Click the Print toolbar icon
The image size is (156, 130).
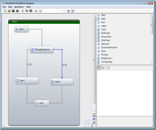(x=17, y=11)
